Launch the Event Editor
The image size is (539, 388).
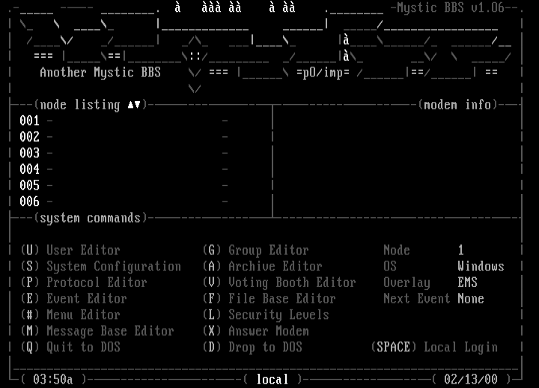[x=73, y=299]
